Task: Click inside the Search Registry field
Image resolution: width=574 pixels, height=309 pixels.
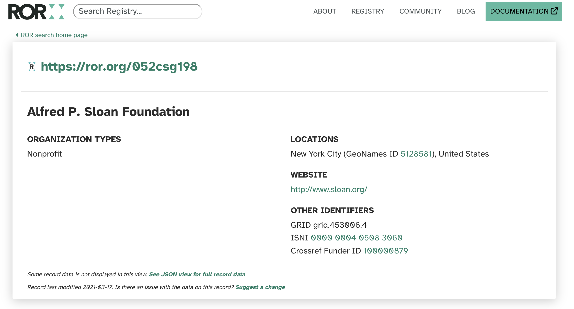Action: point(137,11)
